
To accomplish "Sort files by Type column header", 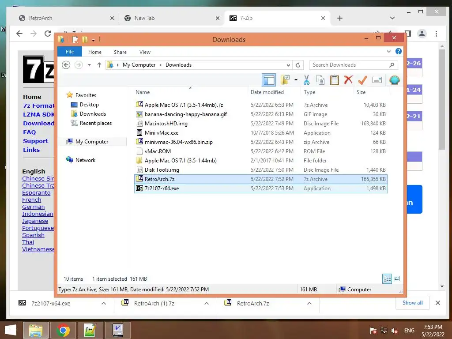I will [309, 92].
